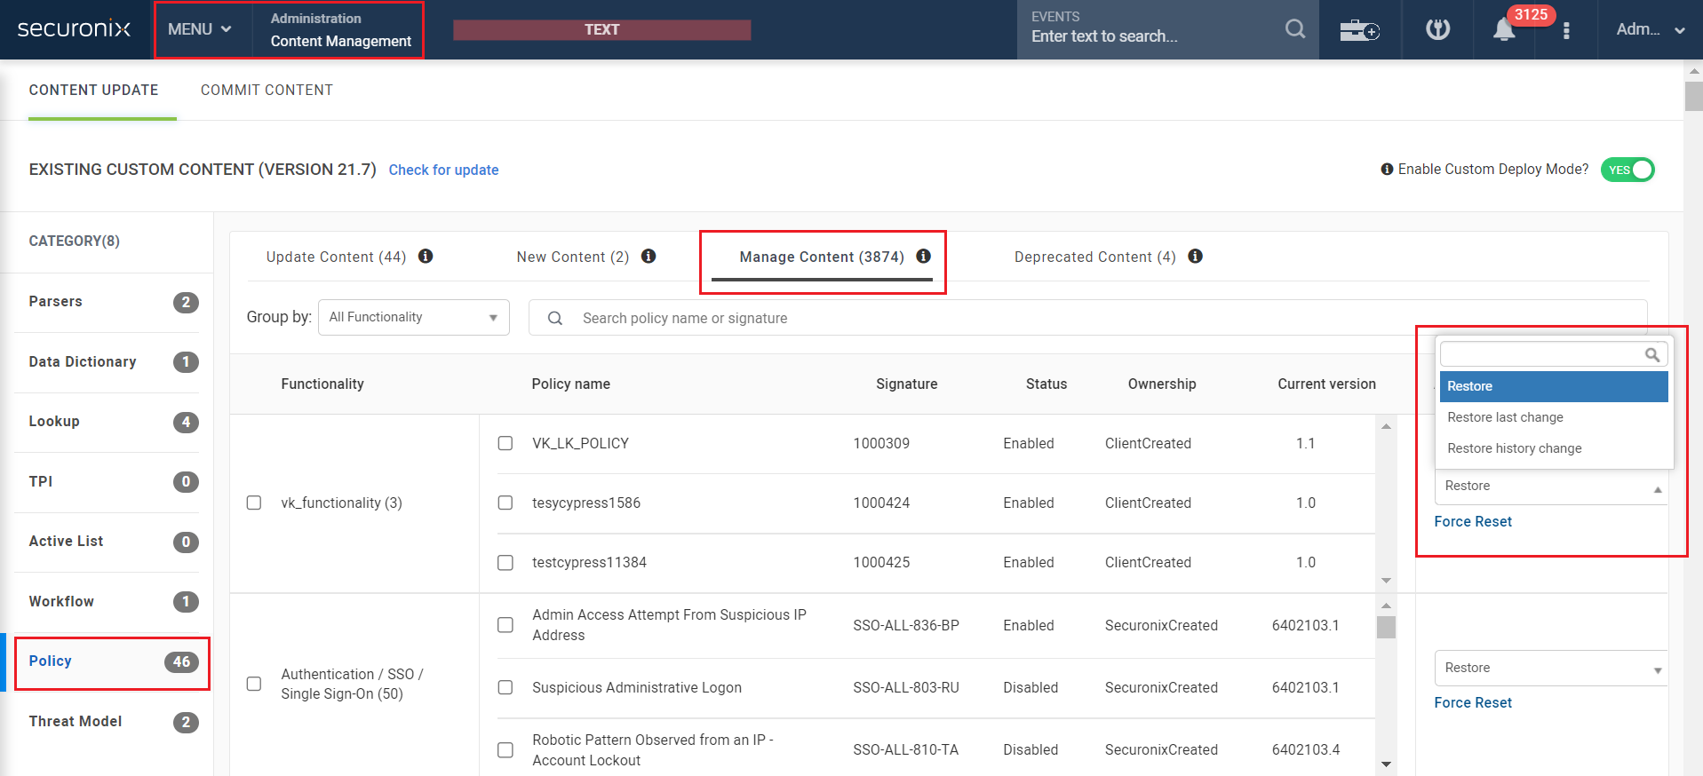Select Restore last change option
This screenshot has height=776, width=1703.
[x=1554, y=417]
